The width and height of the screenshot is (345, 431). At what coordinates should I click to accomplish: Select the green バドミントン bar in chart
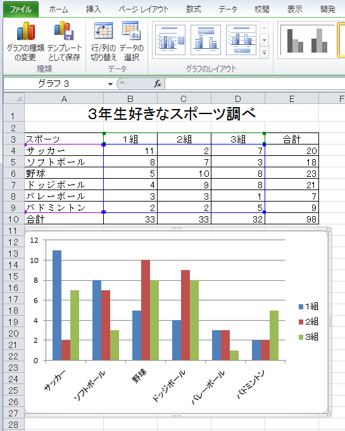pyautogui.click(x=274, y=335)
